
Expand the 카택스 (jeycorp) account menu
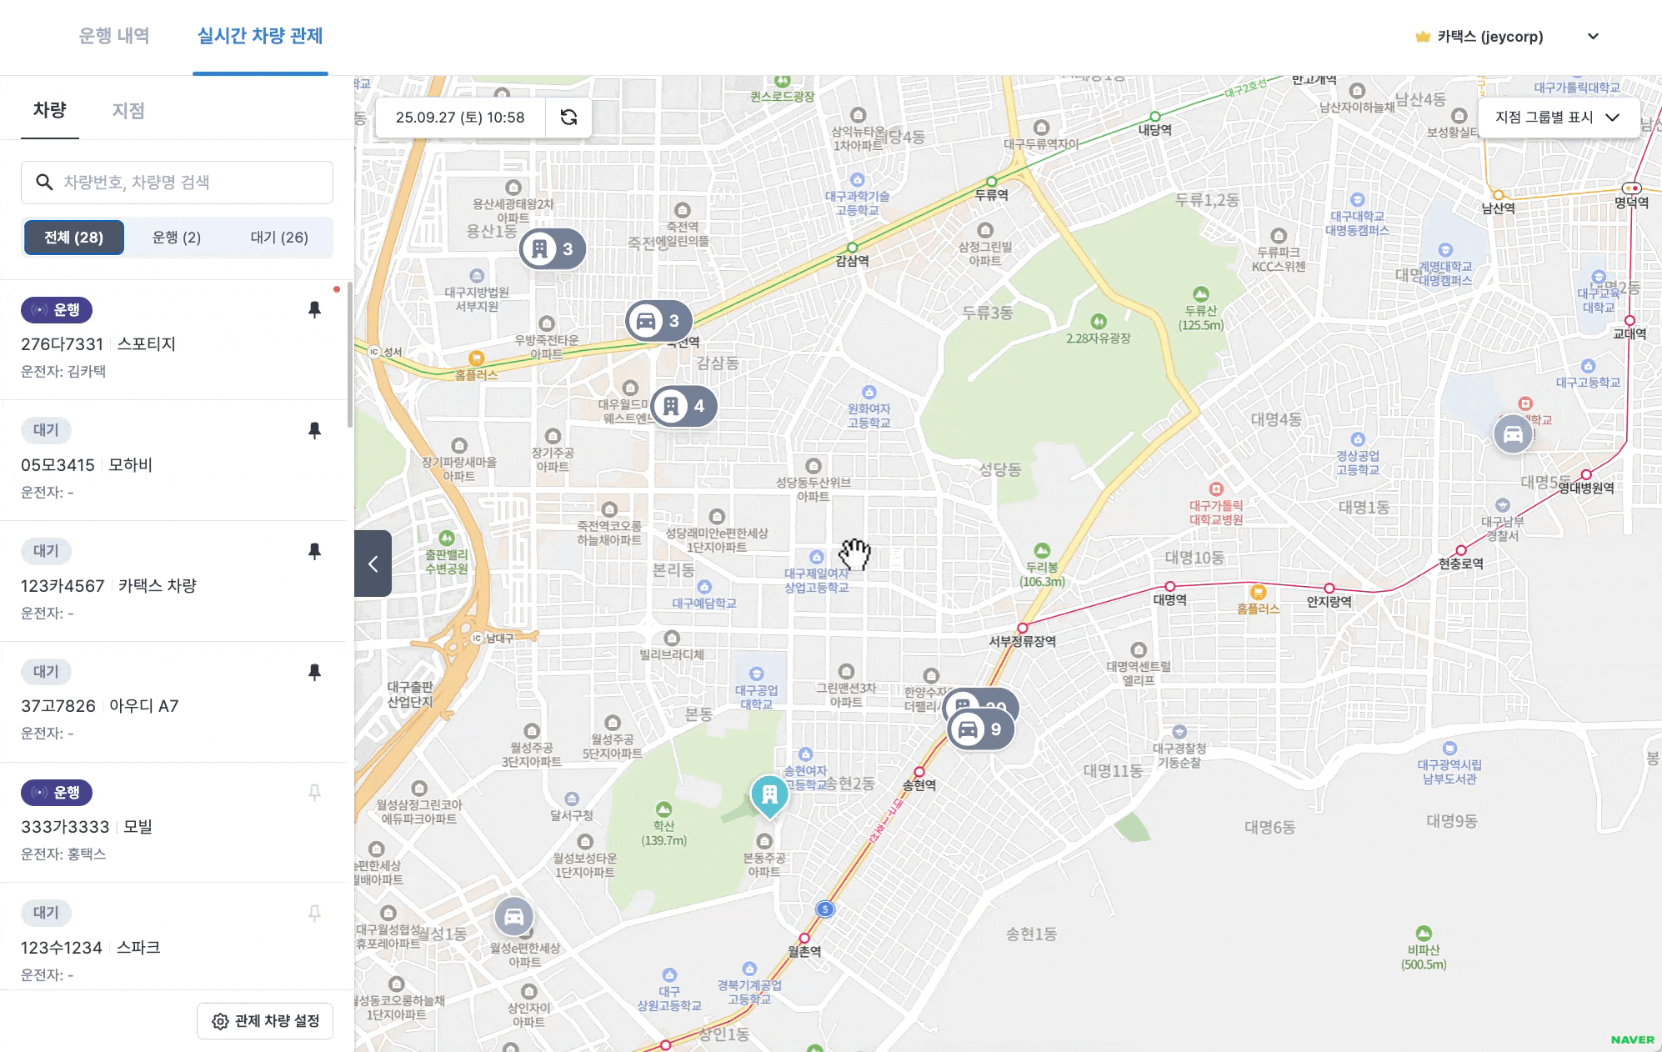(1592, 37)
